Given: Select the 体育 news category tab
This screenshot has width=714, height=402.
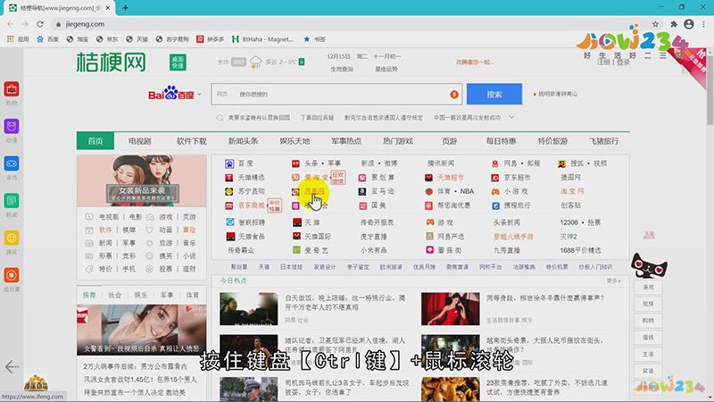Looking at the screenshot, I should (193, 296).
